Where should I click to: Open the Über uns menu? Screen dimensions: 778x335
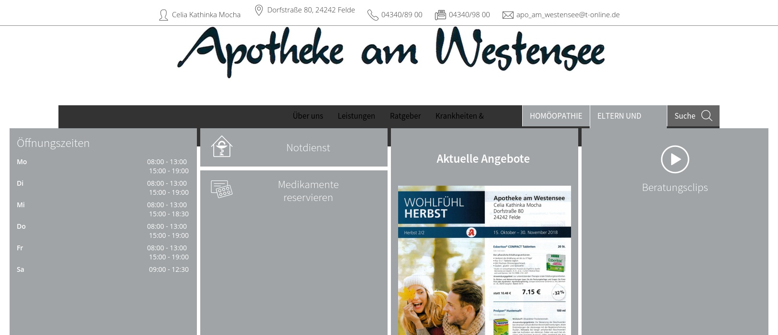tap(308, 116)
